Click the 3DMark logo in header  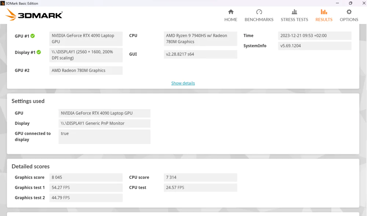click(x=34, y=15)
